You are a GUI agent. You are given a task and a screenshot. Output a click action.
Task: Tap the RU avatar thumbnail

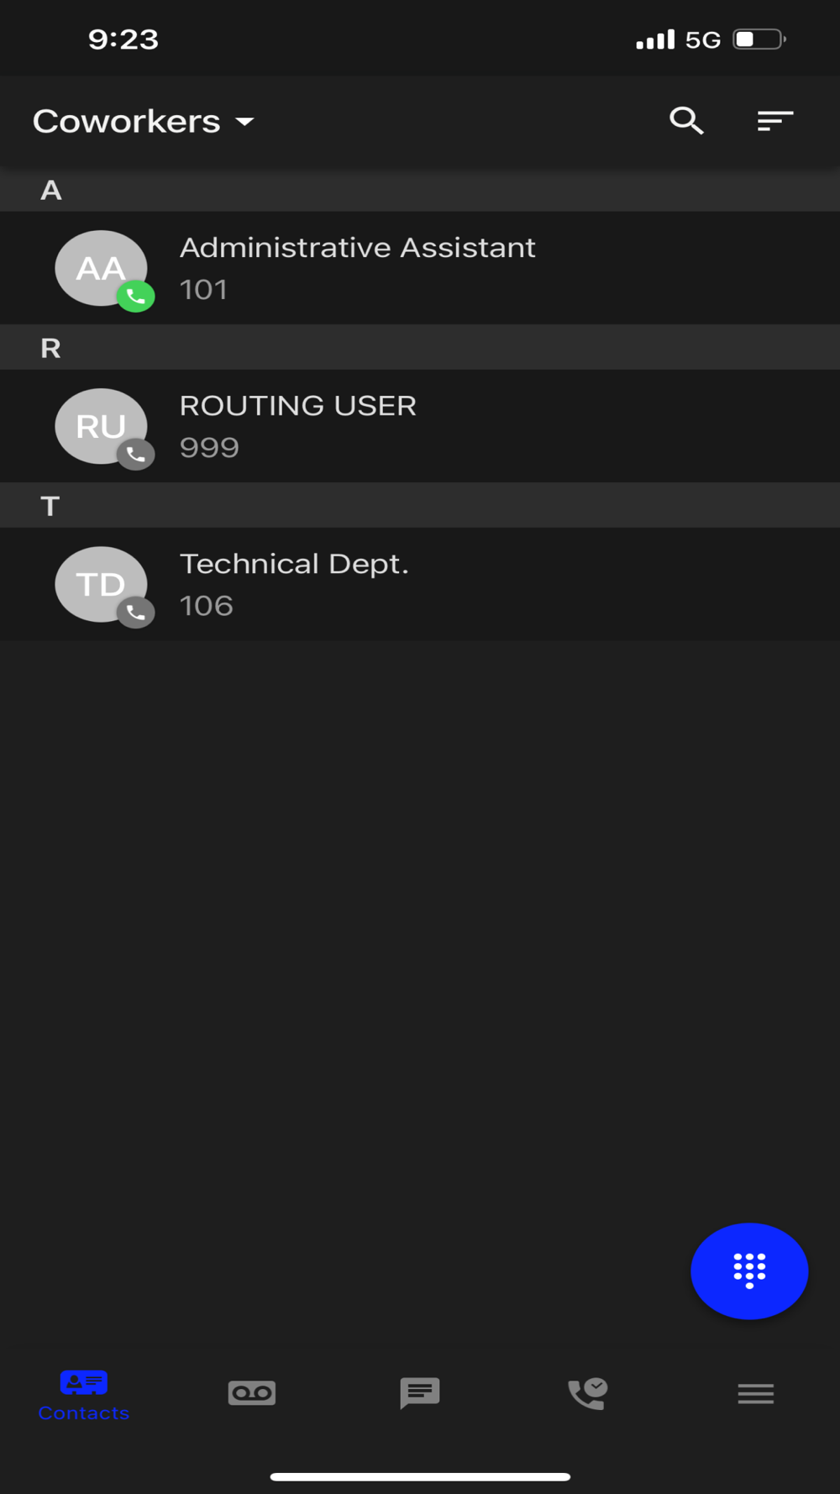pyautogui.click(x=101, y=426)
